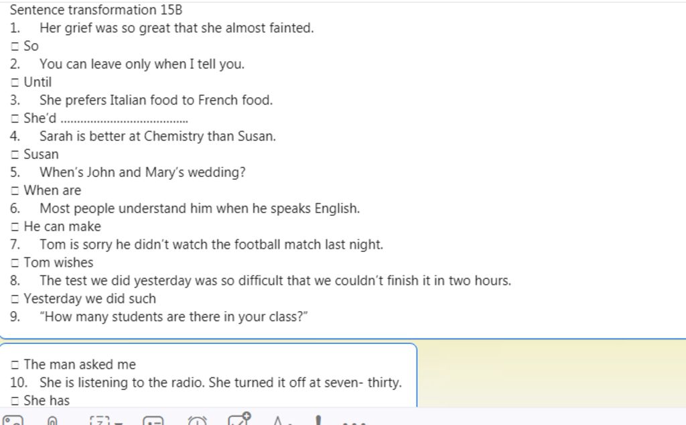Open the contact card icon
The height and width of the screenshot is (425, 686).
(153, 420)
